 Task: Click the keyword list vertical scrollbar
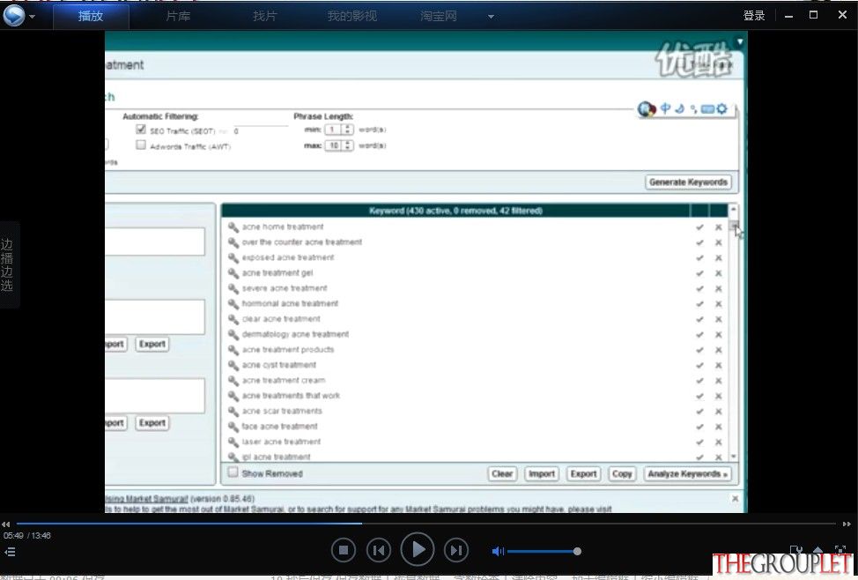point(733,333)
